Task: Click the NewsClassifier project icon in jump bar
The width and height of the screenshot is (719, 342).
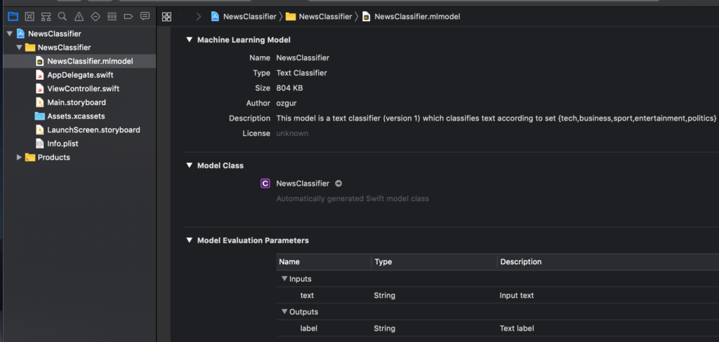Action: (215, 17)
